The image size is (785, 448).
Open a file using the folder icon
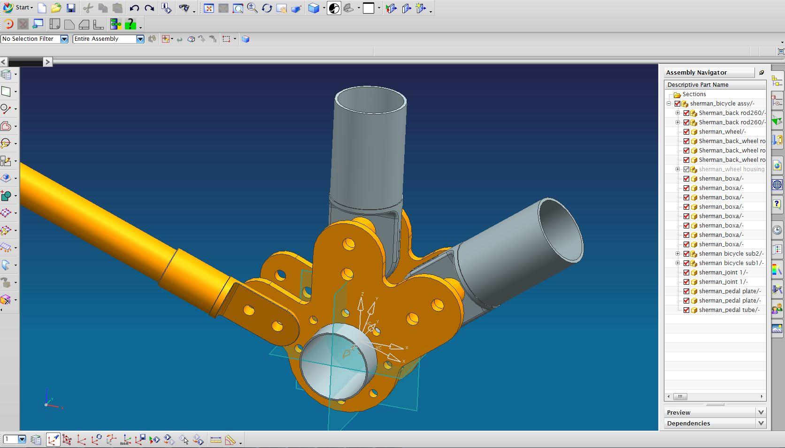pos(56,8)
